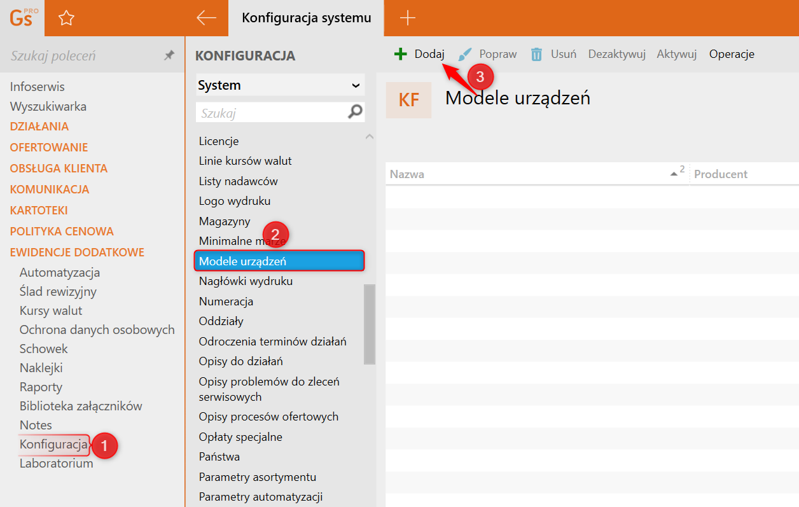Select Państwa in configuration list
799x507 pixels.
click(219, 457)
